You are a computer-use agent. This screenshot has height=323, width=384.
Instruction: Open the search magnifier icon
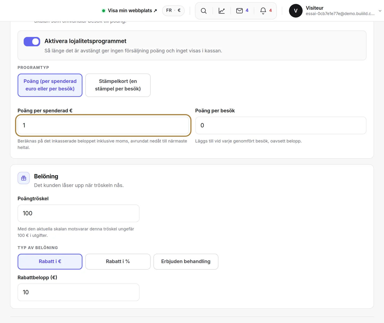tap(204, 11)
